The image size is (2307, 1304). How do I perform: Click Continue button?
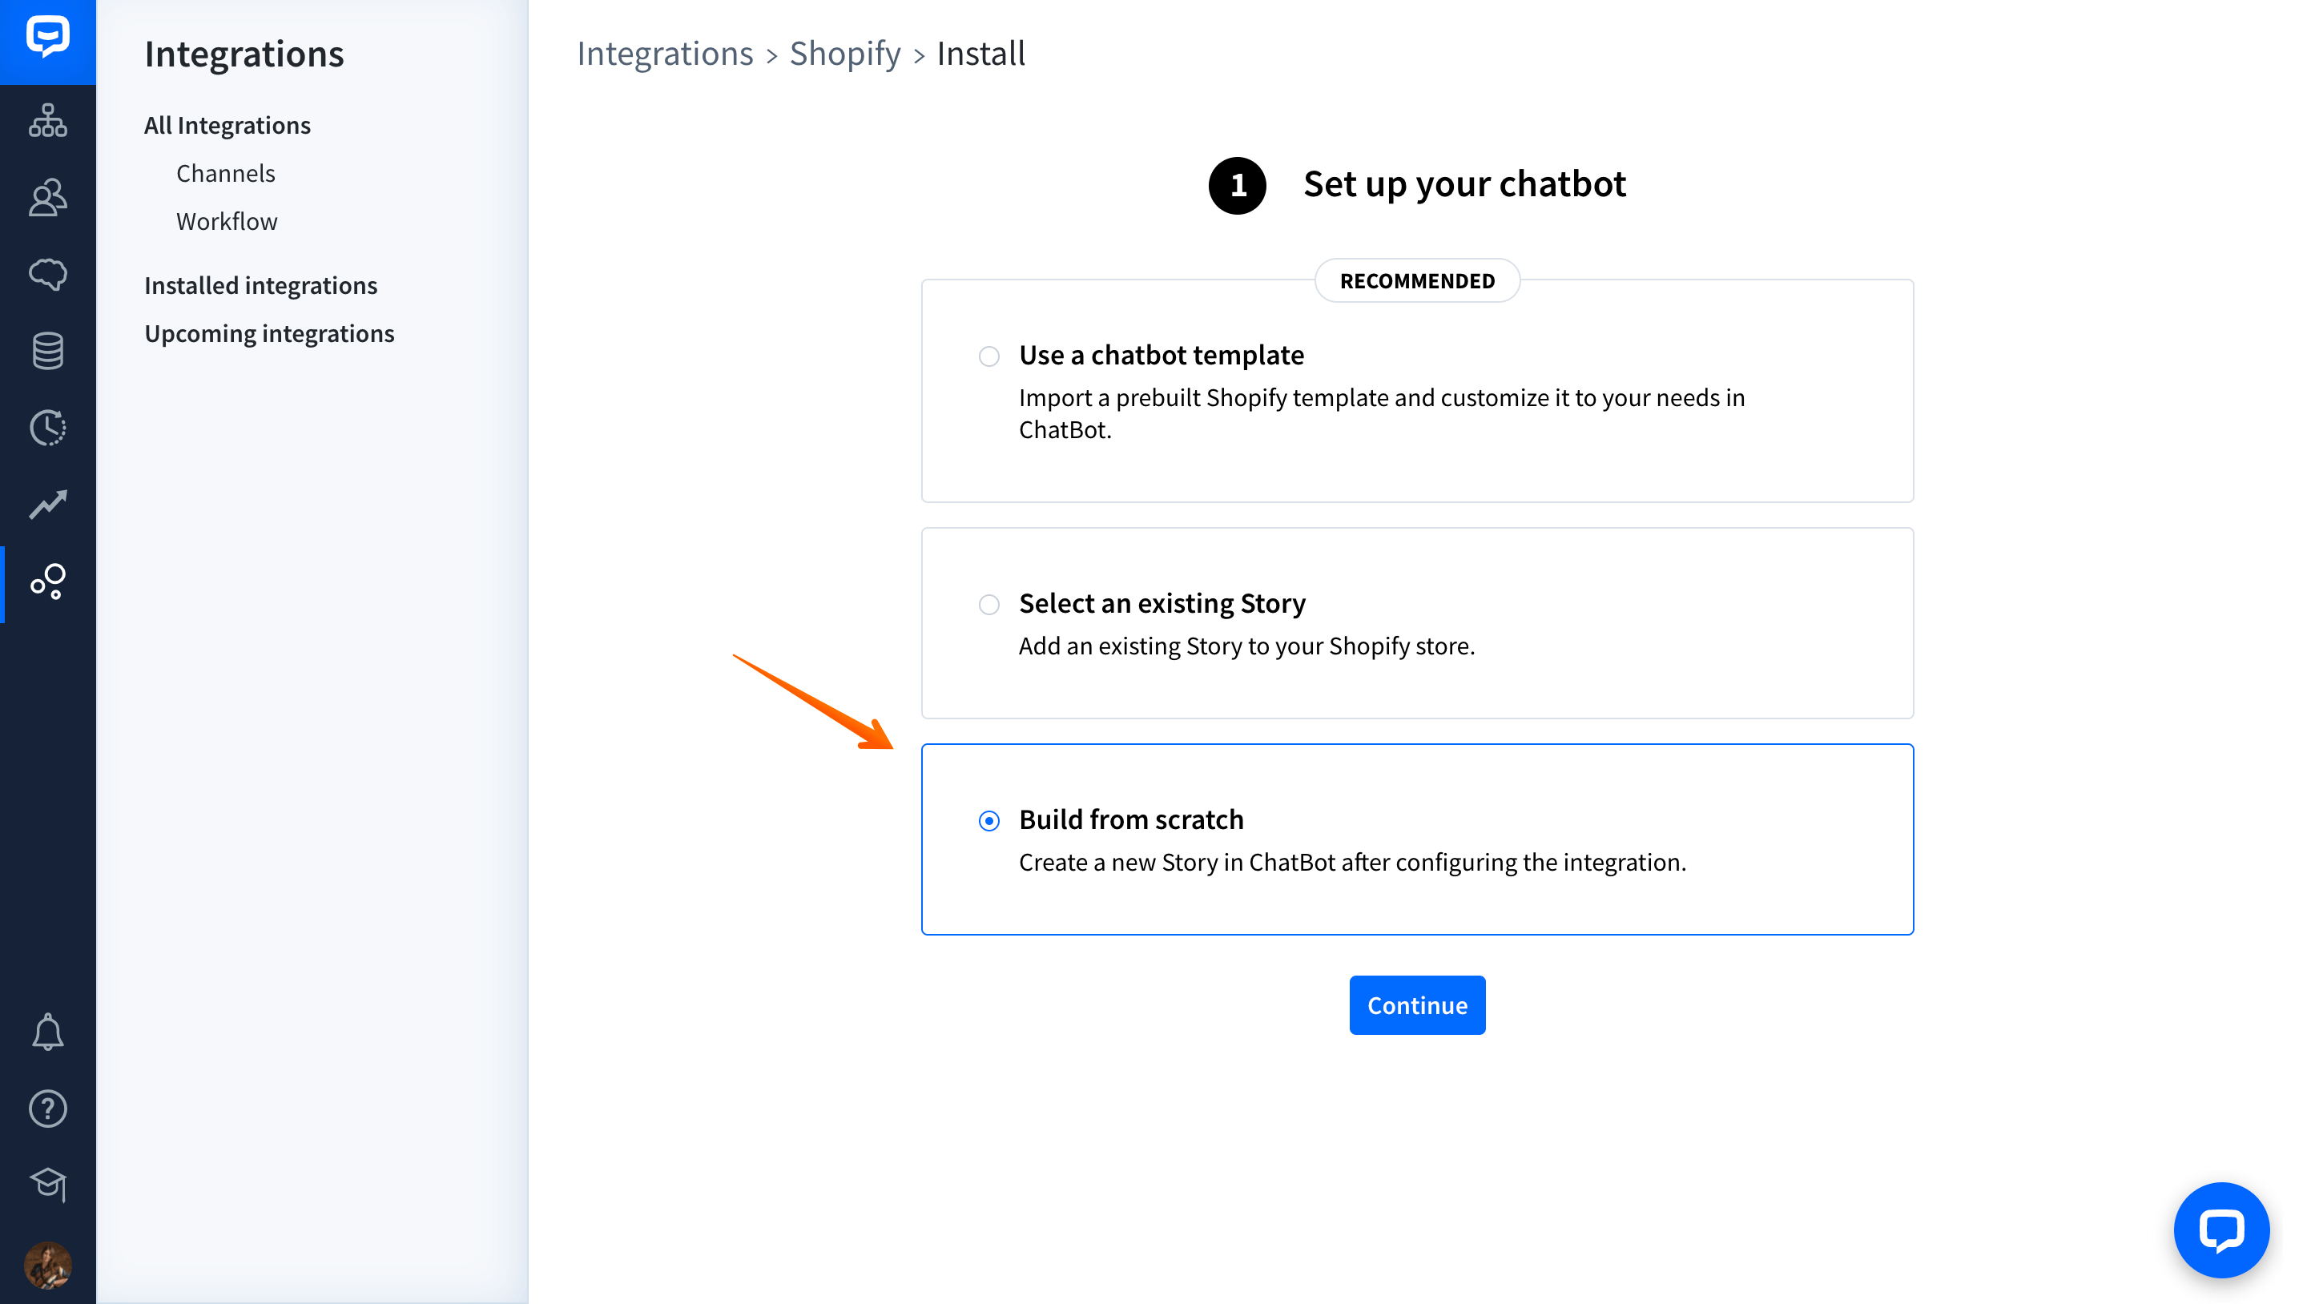point(1417,1005)
